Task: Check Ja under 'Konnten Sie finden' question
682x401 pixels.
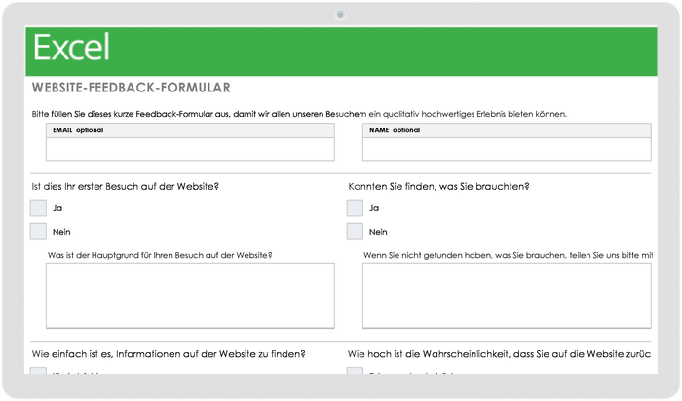Action: pyautogui.click(x=355, y=207)
